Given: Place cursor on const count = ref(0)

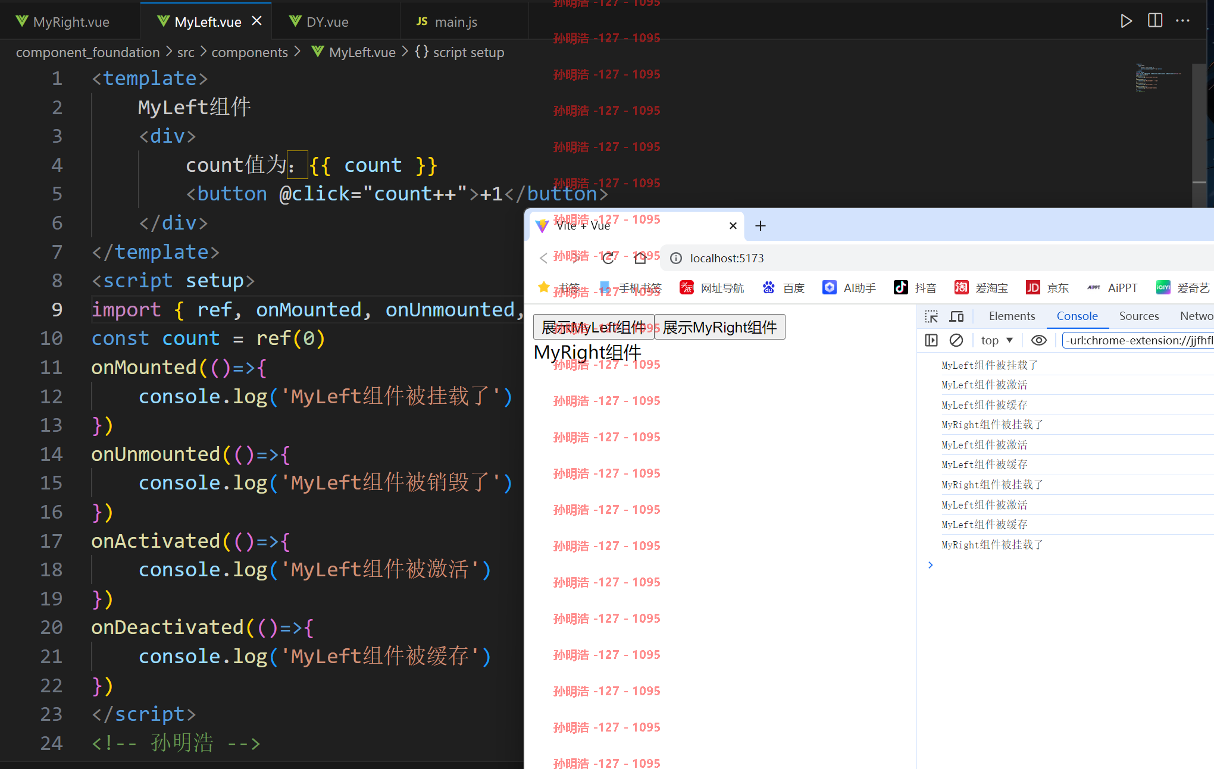Looking at the screenshot, I should pos(208,338).
